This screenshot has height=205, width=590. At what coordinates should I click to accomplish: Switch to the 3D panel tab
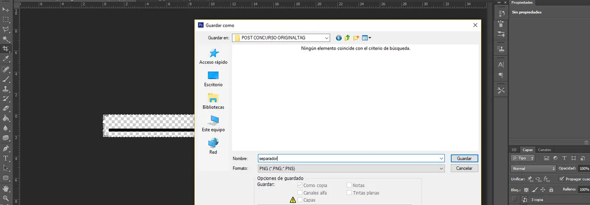pyautogui.click(x=514, y=150)
